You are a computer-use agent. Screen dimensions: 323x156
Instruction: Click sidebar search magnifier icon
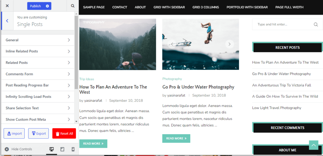315,25
